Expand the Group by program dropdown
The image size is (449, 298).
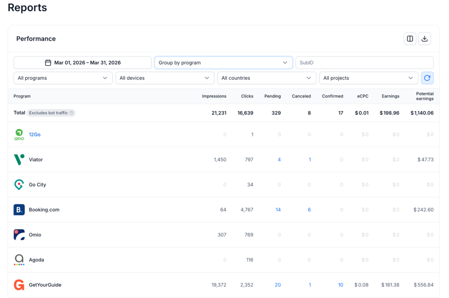223,63
